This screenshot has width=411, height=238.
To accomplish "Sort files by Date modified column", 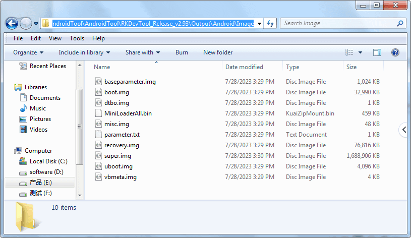I will [x=244, y=67].
